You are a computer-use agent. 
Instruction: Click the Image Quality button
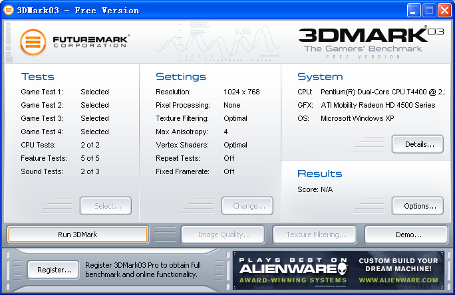pyautogui.click(x=224, y=235)
